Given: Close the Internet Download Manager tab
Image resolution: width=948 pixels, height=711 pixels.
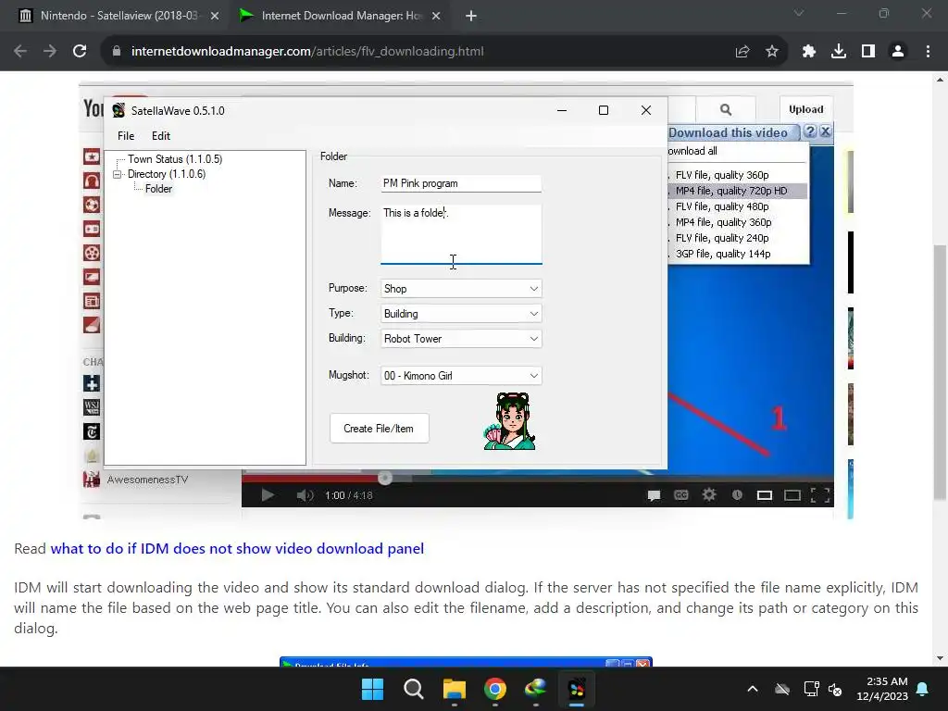Looking at the screenshot, I should coord(436,16).
